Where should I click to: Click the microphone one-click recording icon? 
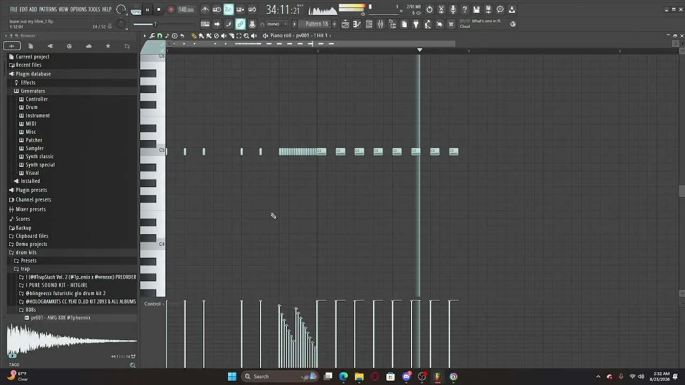click(x=453, y=10)
